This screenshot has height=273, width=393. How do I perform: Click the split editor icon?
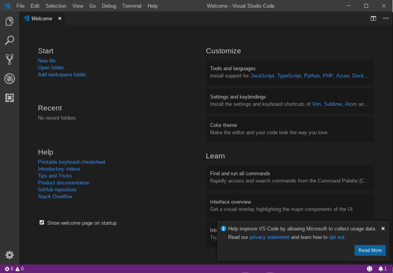pyautogui.click(x=373, y=18)
